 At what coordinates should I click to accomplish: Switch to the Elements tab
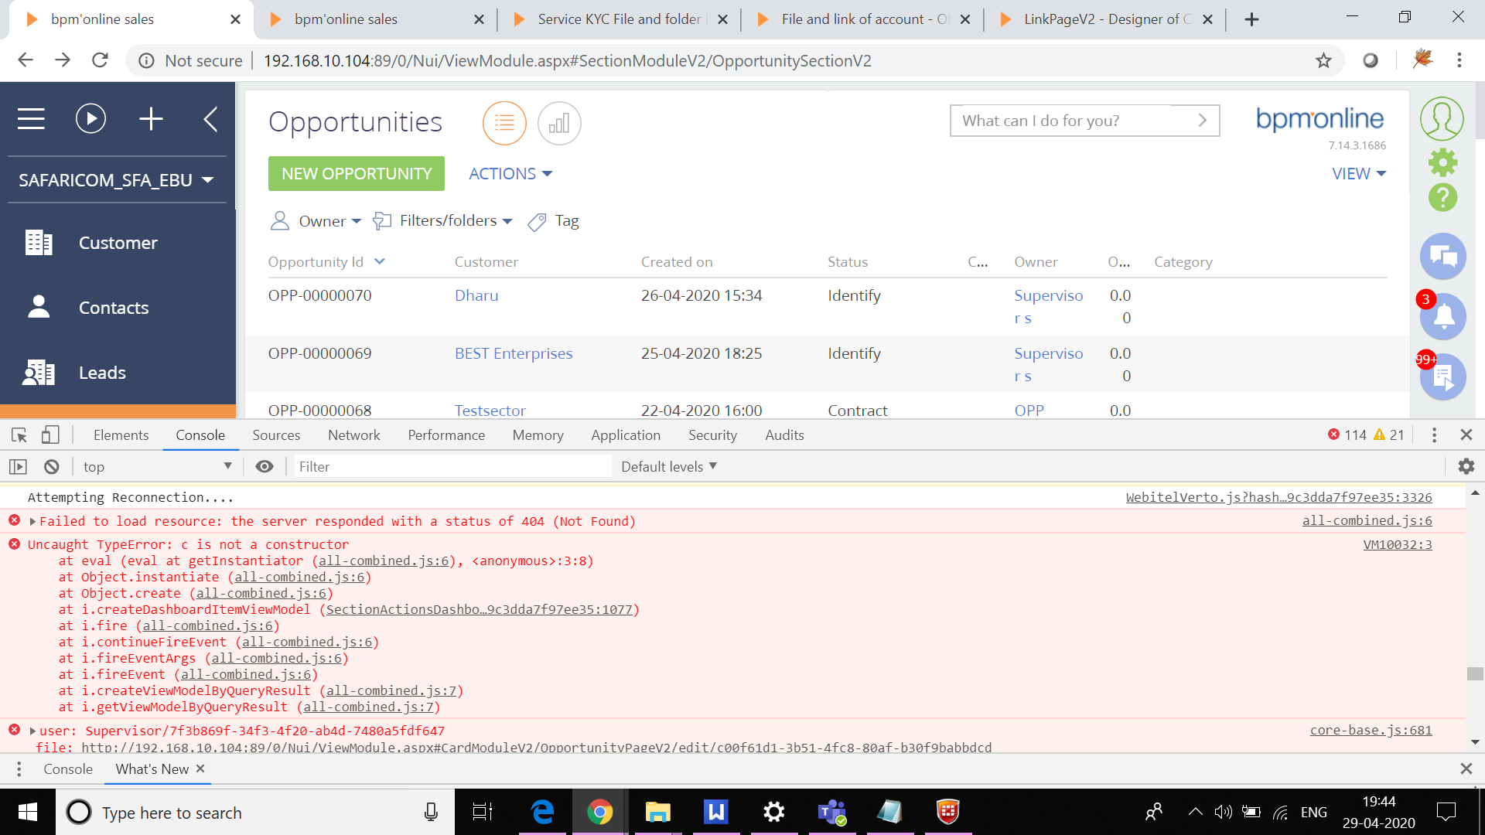point(121,435)
